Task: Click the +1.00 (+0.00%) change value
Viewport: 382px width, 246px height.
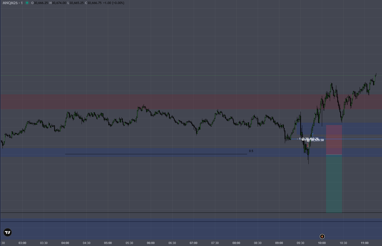Action: click(113, 3)
